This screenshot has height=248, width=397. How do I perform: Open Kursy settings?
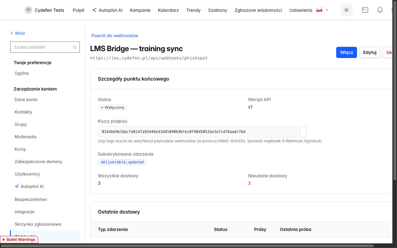[20, 149]
